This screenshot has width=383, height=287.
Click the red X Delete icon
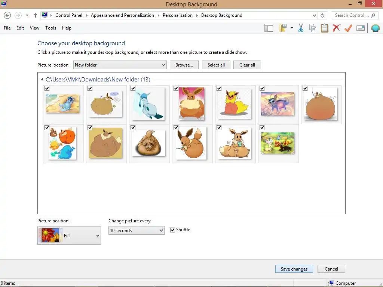(x=336, y=28)
